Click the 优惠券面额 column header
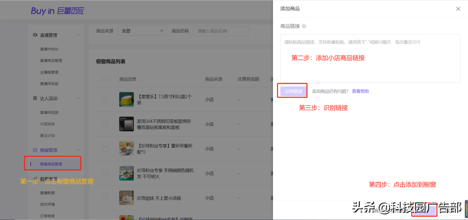The height and width of the screenshot is (220, 468). [248, 79]
